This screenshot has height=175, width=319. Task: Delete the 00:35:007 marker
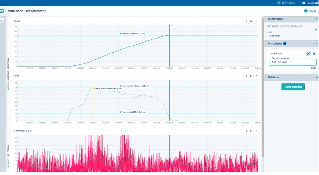314,53
